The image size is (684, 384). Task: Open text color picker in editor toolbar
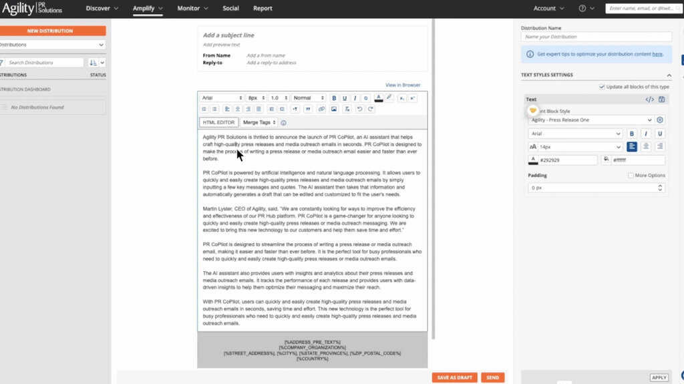379,98
